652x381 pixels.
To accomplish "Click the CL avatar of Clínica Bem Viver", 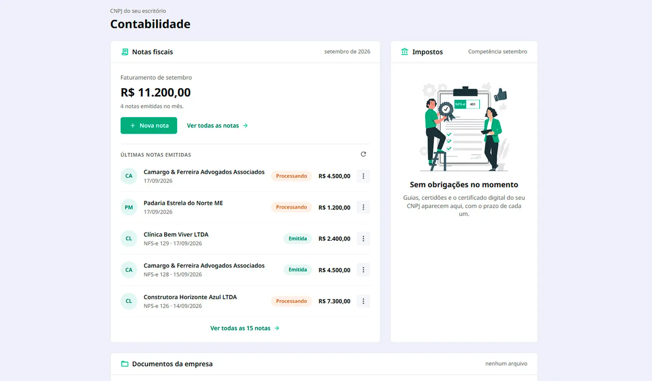I will click(x=129, y=238).
